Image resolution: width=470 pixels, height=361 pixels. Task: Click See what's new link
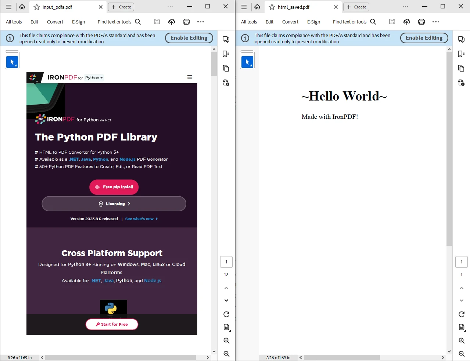[141, 219]
